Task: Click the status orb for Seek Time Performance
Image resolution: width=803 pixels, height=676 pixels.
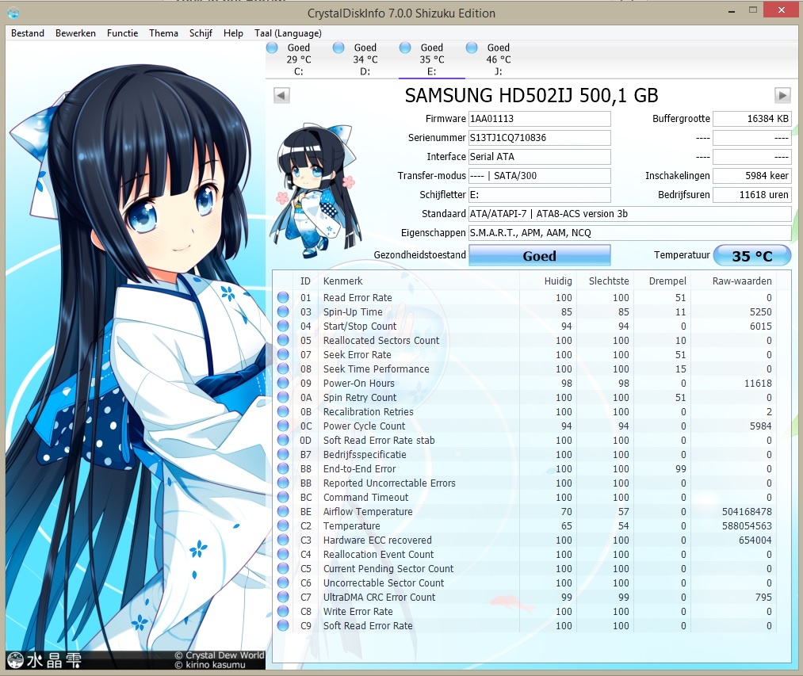Action: pyautogui.click(x=283, y=369)
